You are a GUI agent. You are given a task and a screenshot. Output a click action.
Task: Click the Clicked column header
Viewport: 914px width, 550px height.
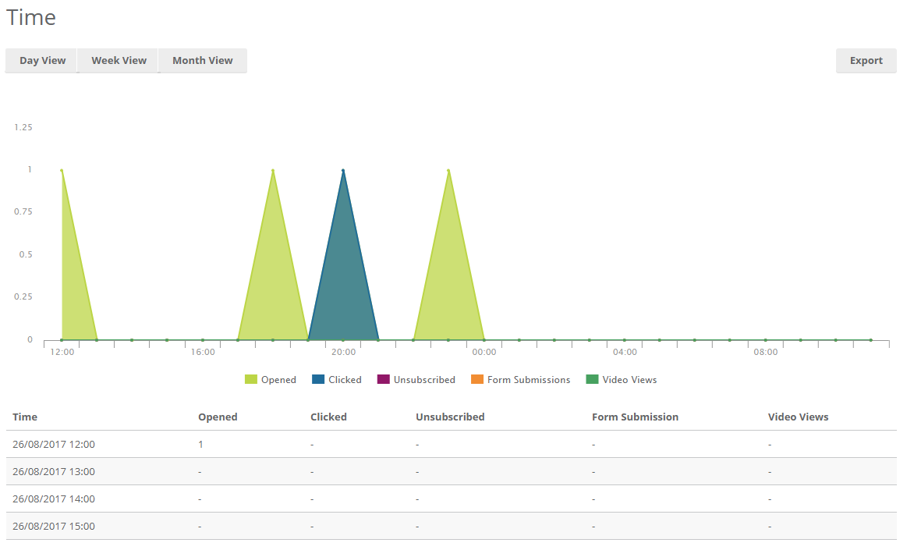(x=328, y=417)
